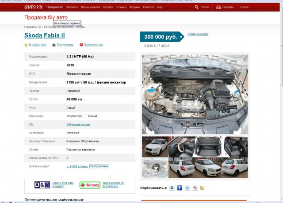
Task: Click the auto.ru logo
Action: click(x=34, y=7)
